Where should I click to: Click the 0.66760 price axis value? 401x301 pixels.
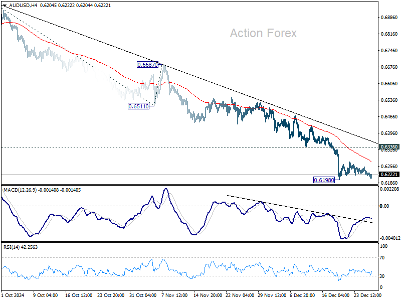coord(389,67)
